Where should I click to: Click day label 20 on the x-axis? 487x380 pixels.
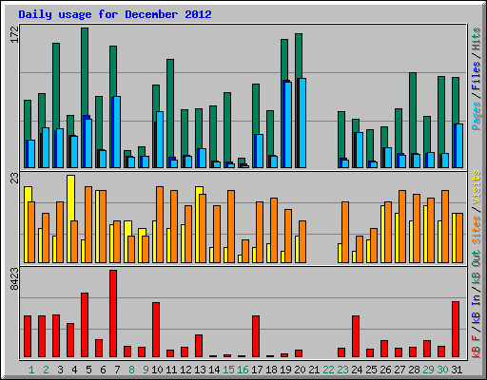[300, 370]
